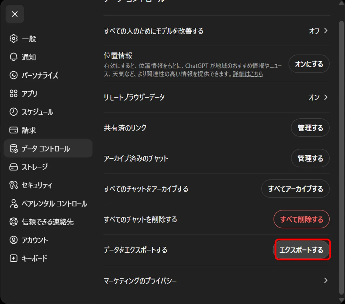Click the card icon for 請求
Screen dimensions: 345x304
[x=13, y=130]
